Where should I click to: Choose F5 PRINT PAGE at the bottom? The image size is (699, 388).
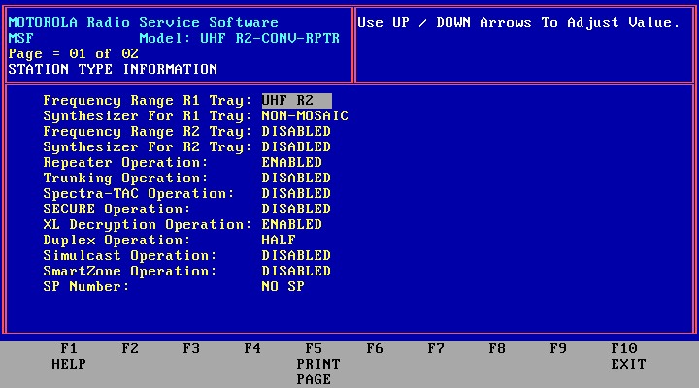(x=317, y=364)
